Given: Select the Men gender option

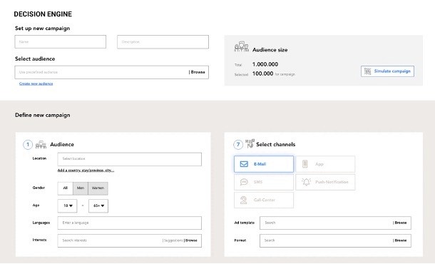Looking at the screenshot, I should point(81,188).
